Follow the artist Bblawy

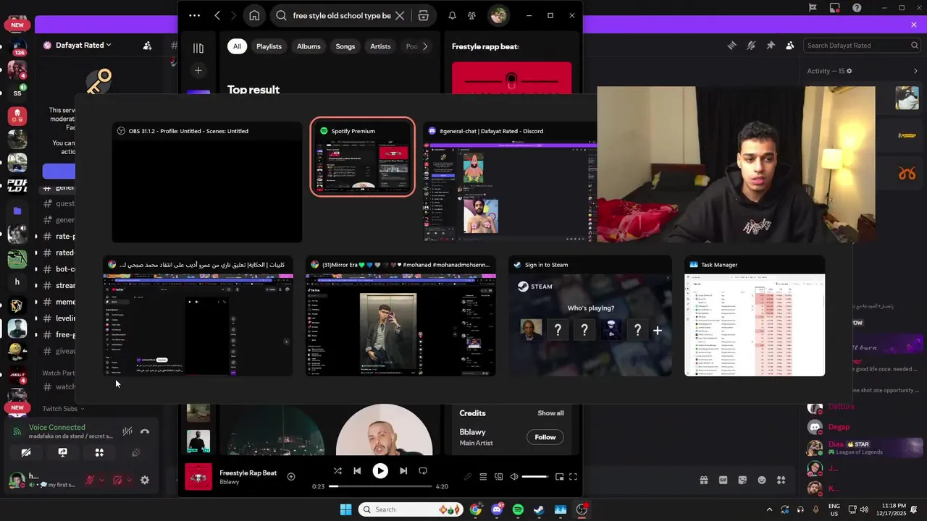tap(545, 437)
